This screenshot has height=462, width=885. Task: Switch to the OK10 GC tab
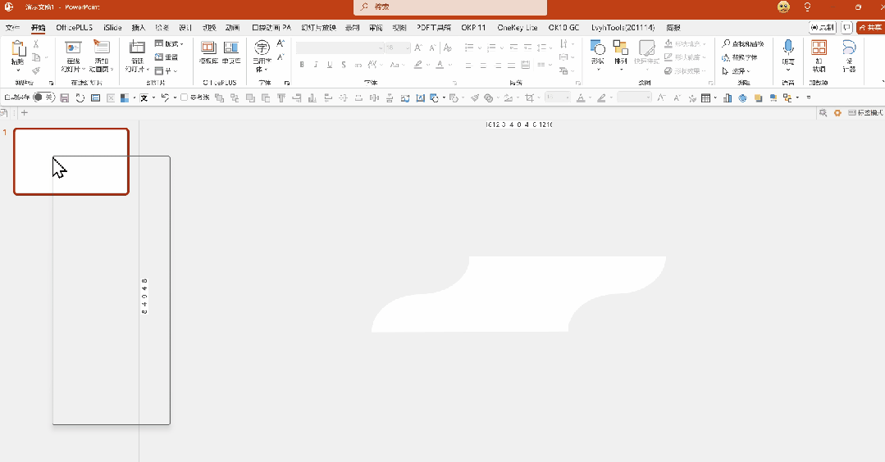[x=563, y=28]
